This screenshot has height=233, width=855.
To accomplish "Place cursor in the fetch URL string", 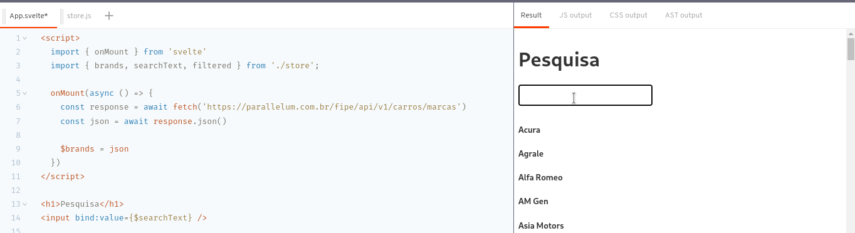I will 332,107.
